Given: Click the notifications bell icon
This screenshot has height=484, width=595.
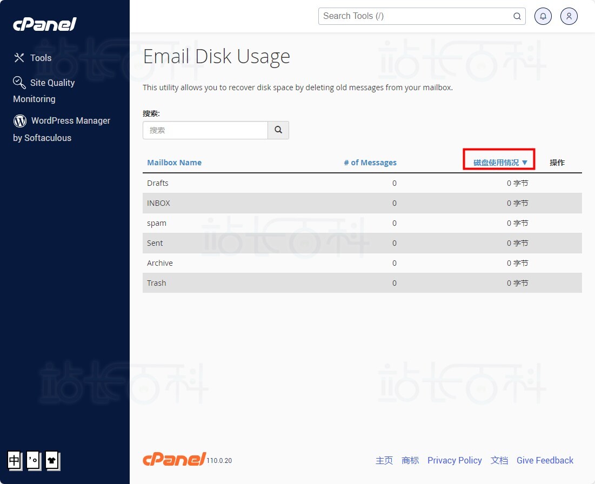Looking at the screenshot, I should tap(543, 16).
